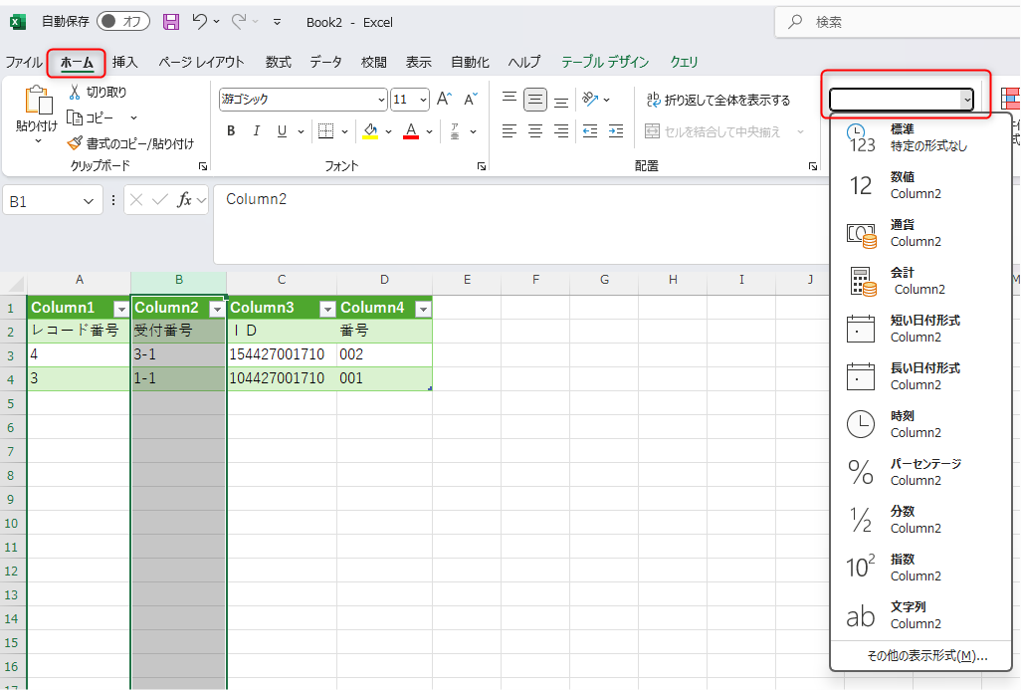Screen dimensions: 1021x690
Task: Toggle underline formatting
Action: [x=281, y=130]
